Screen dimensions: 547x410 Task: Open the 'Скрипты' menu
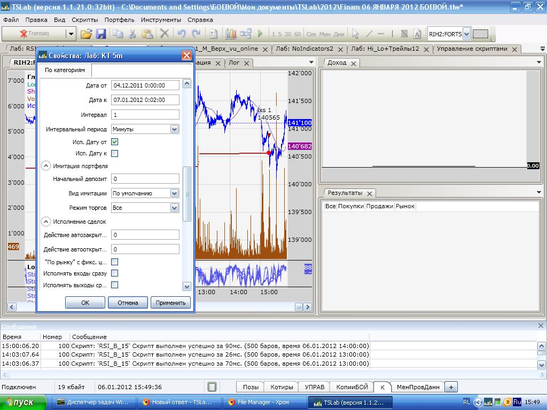coord(84,20)
